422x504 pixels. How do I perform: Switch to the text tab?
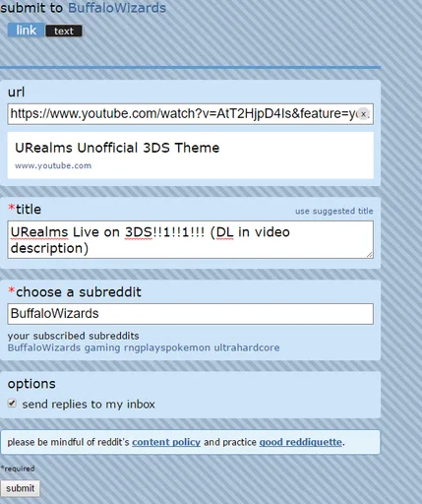(x=64, y=31)
